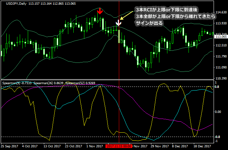The image size is (228, 150).
Task: Click the current price label 113.065
Action: point(221,37)
